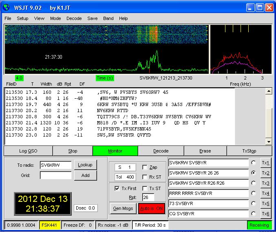This screenshot has width=276, height=232.
Task: Click the WSJT globe icon in title bar
Action: (x=7, y=8)
